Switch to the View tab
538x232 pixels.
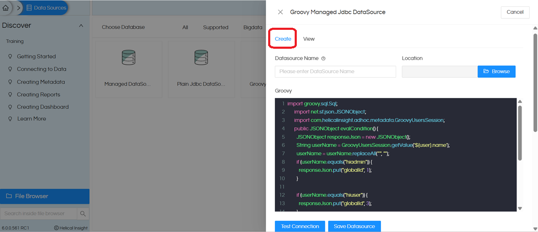click(x=309, y=39)
